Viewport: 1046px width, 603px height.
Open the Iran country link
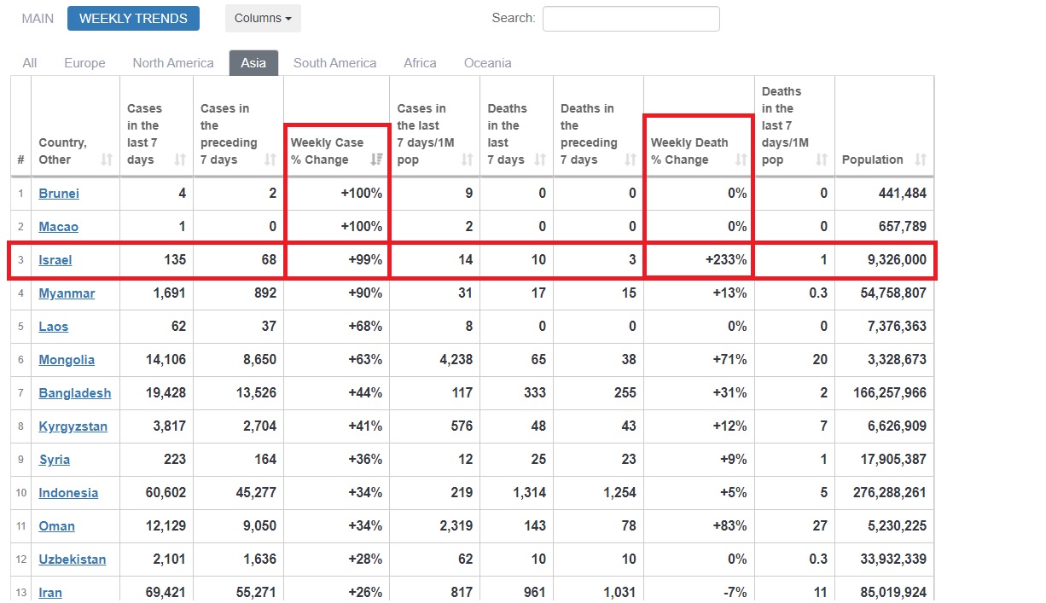click(50, 593)
